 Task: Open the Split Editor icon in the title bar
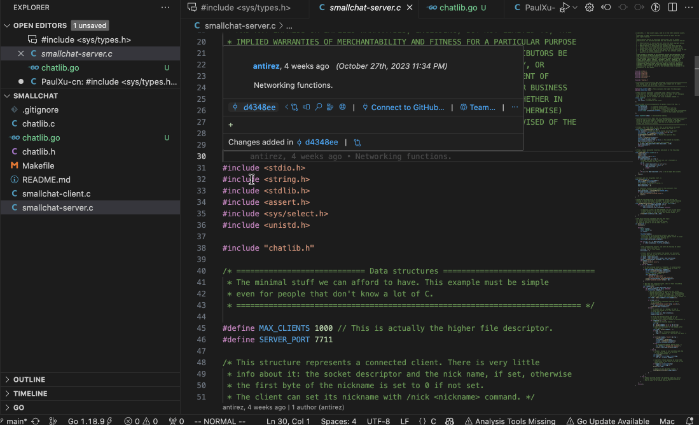tap(672, 7)
